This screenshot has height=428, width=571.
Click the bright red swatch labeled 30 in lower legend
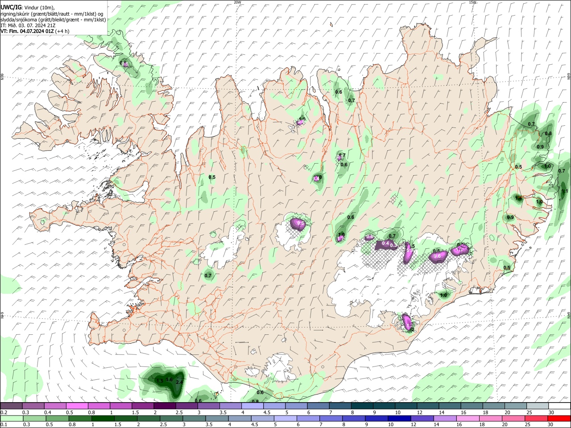pos(559,419)
